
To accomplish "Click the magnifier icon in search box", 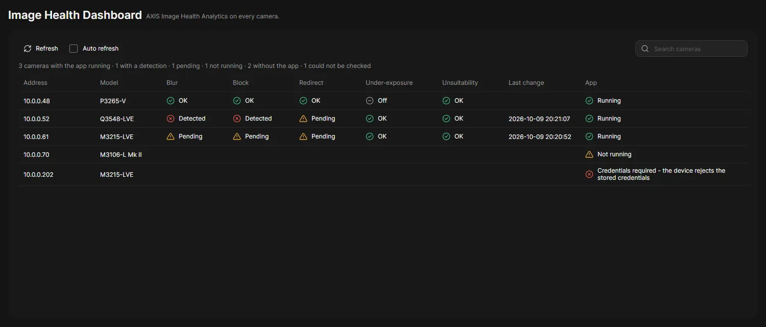I will point(645,49).
